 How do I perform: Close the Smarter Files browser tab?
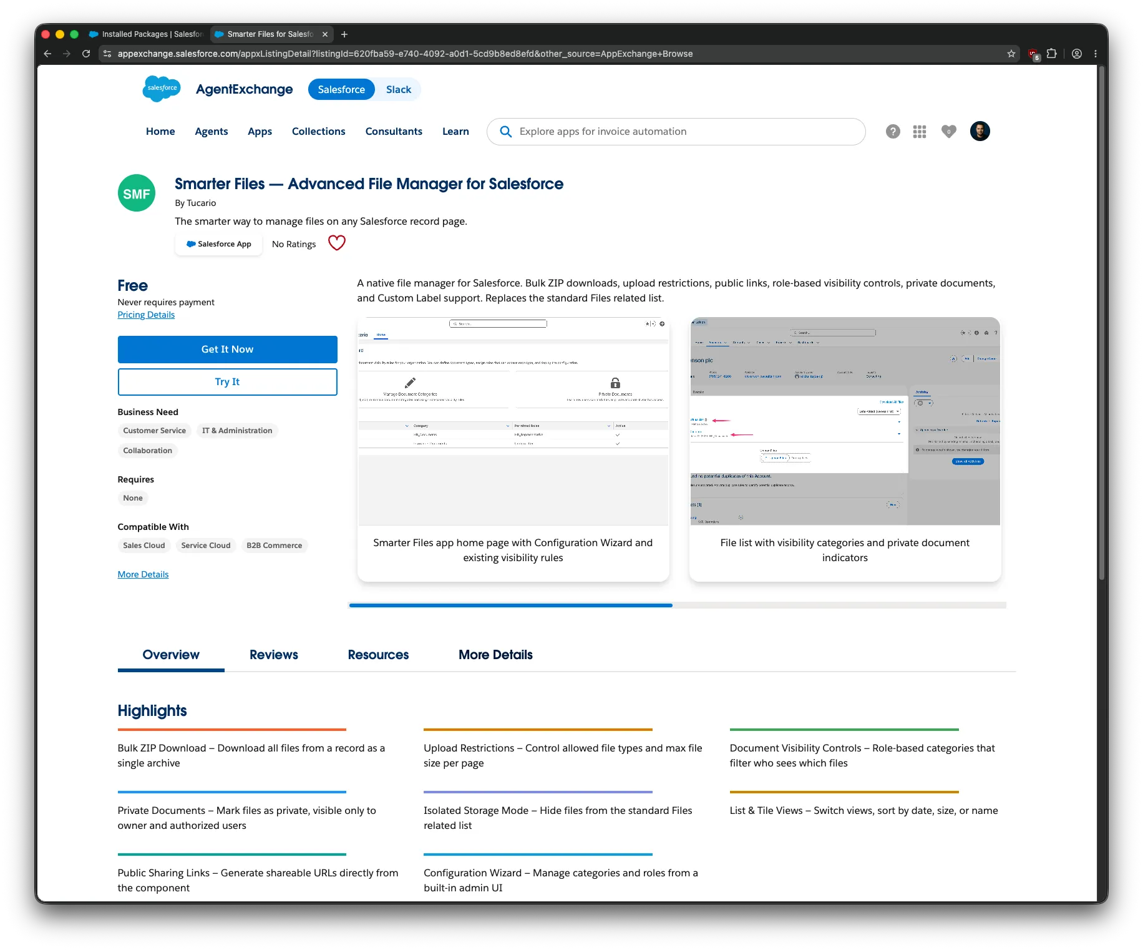[325, 34]
